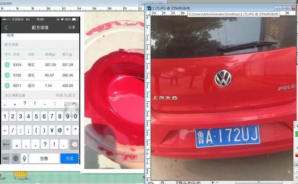This screenshot has width=298, height=184.
Task: Click the Photoshop icon in the 1 (7).JPG title bar
Action: coord(149,8)
